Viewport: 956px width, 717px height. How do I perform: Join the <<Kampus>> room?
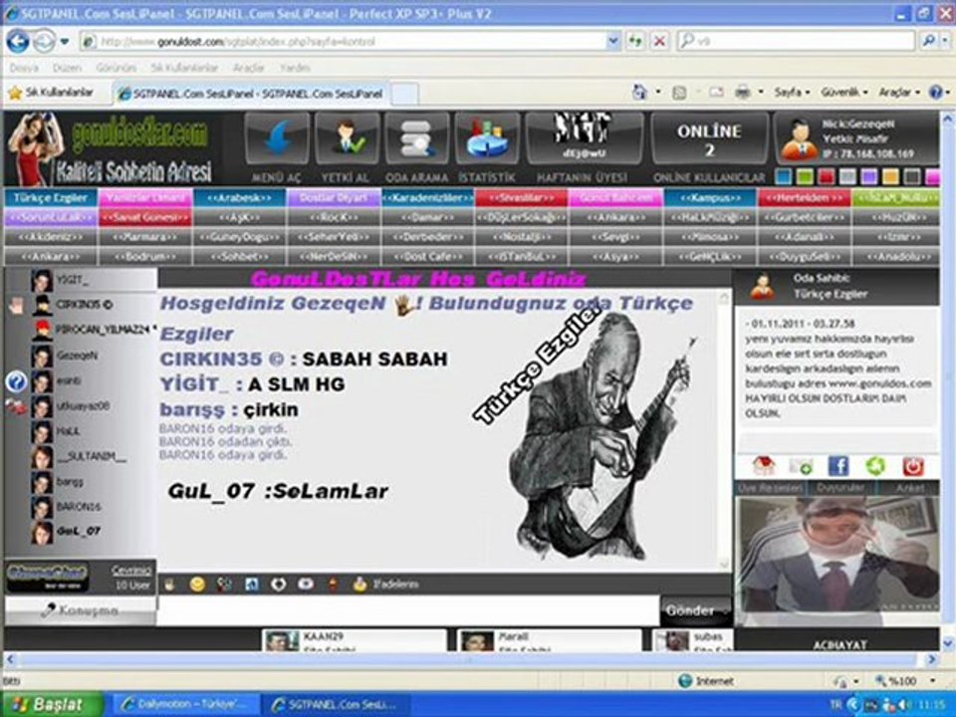pyautogui.click(x=710, y=198)
